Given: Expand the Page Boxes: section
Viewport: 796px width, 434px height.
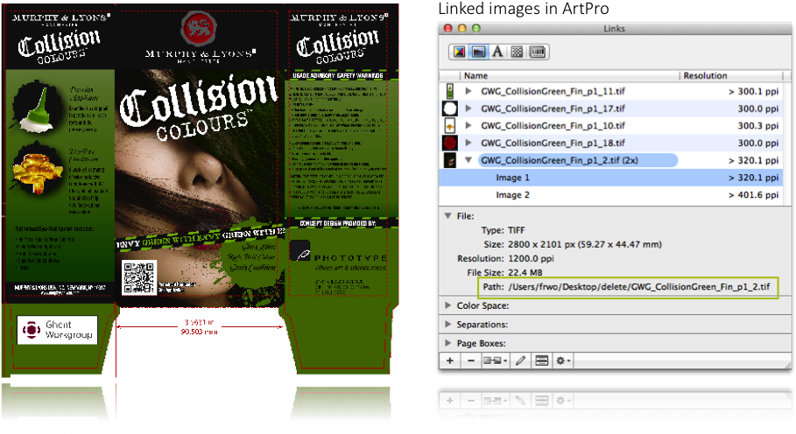Looking at the screenshot, I should point(447,343).
